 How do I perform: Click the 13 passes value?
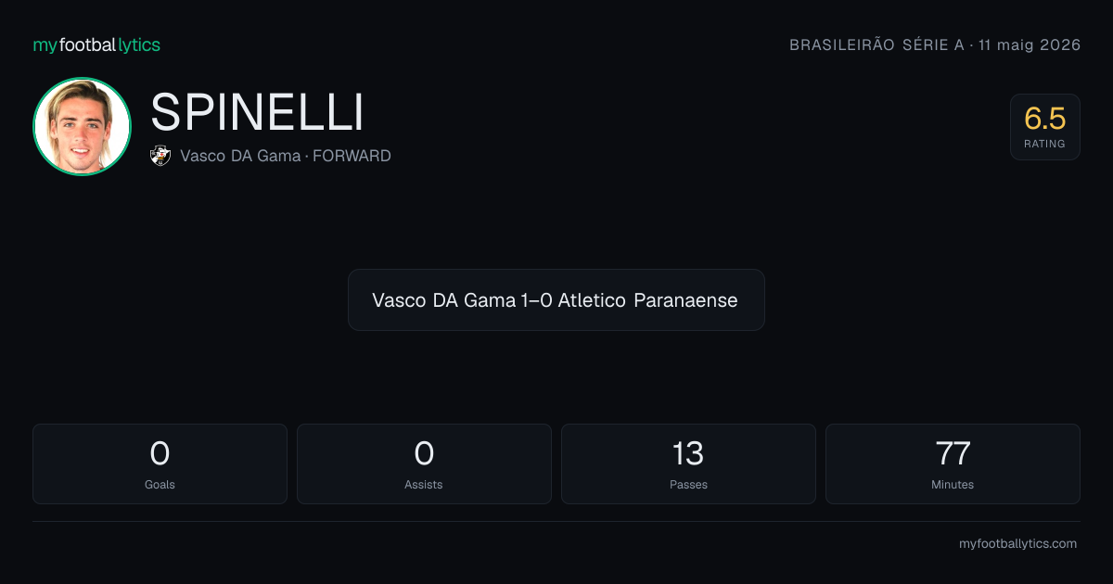(x=688, y=453)
